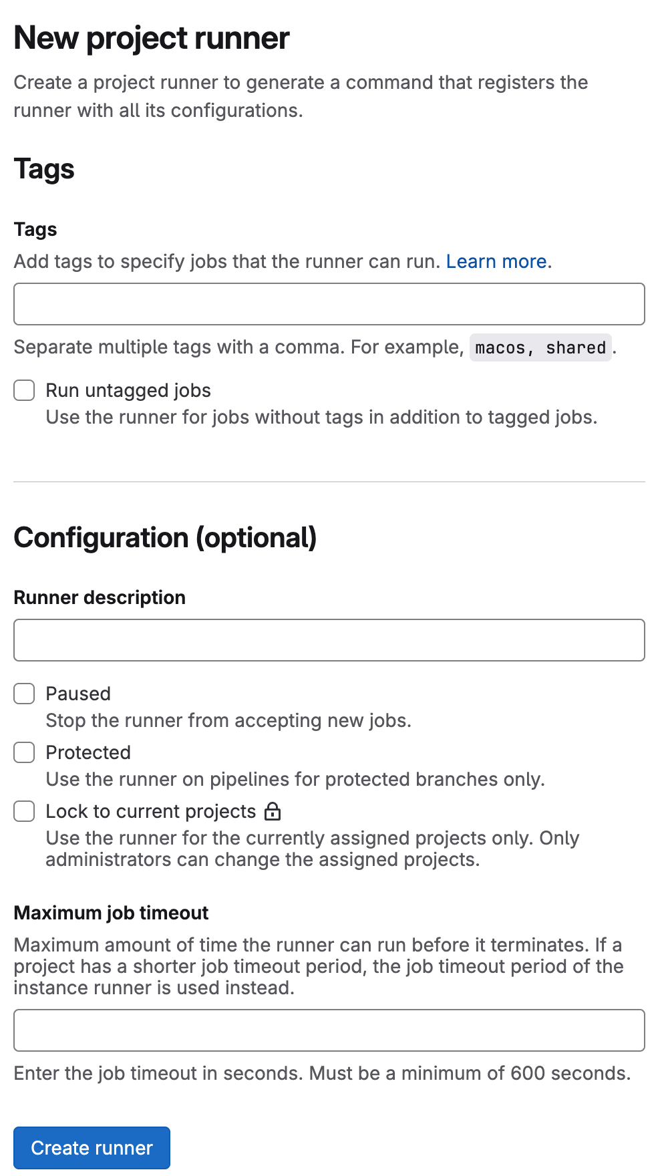This screenshot has height=1176, width=664.
Task: Click the lock icon beside Lock to current projects
Action: pos(273,811)
